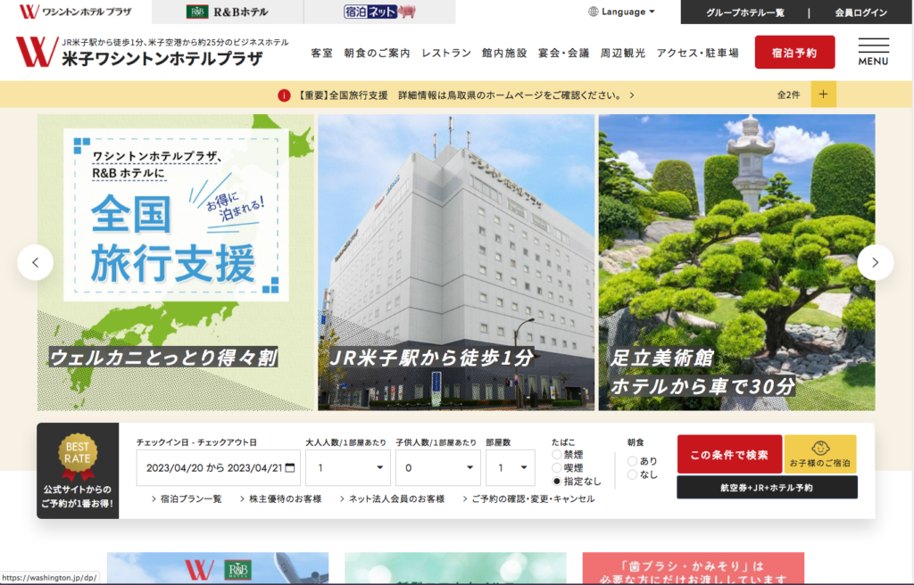Click the check-in date input field
The height and width of the screenshot is (585, 914).
[218, 467]
